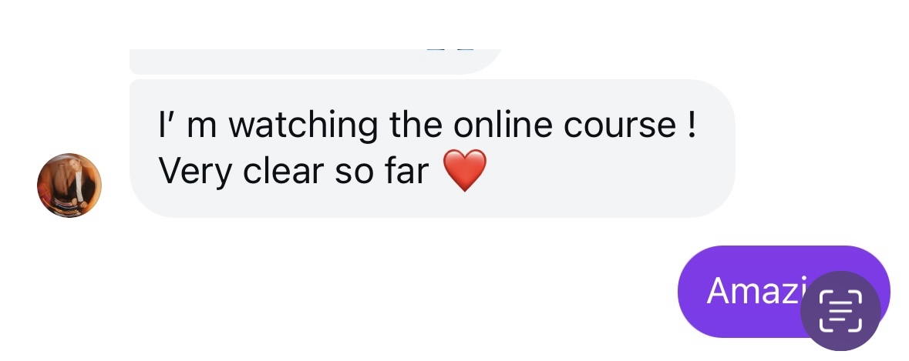
Task: Select the purple "Amazi" sent message bubble
Action: pyautogui.click(x=784, y=291)
